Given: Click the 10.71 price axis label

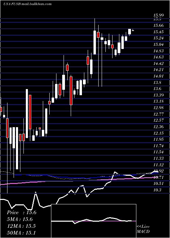Looking at the screenshot, I should pos(158,177).
